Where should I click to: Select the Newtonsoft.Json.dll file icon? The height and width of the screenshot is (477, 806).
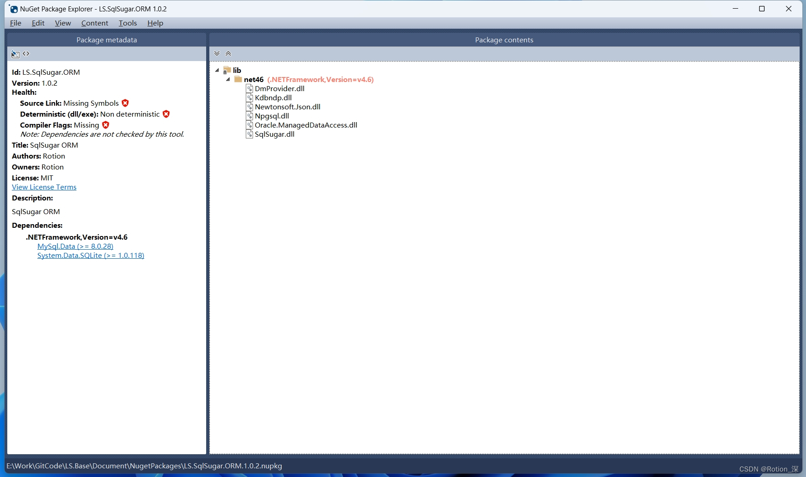pyautogui.click(x=249, y=107)
